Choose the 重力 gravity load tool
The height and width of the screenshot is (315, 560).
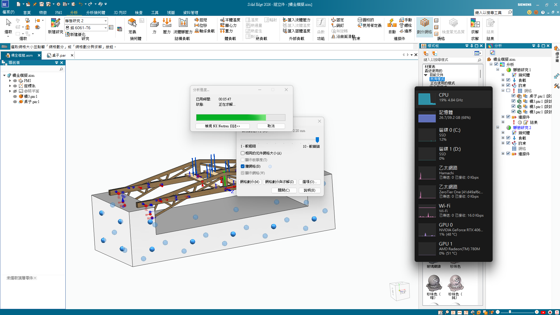pyautogui.click(x=226, y=31)
